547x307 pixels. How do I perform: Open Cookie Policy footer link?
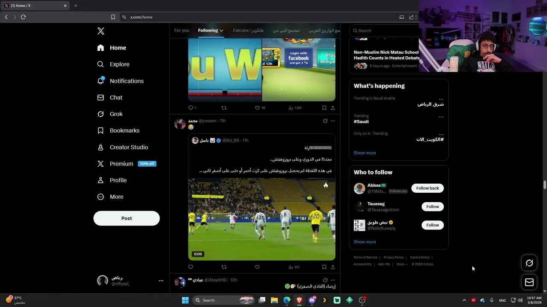(x=420, y=258)
